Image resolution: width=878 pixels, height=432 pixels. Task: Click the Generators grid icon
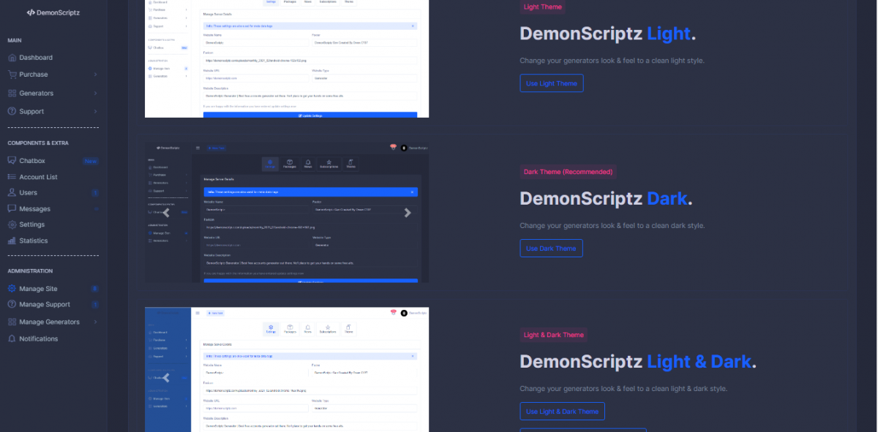pos(12,94)
